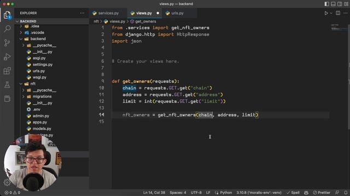350x196 pixels.
Task: Open wsgi.py in the explorer
Action: [39, 77]
